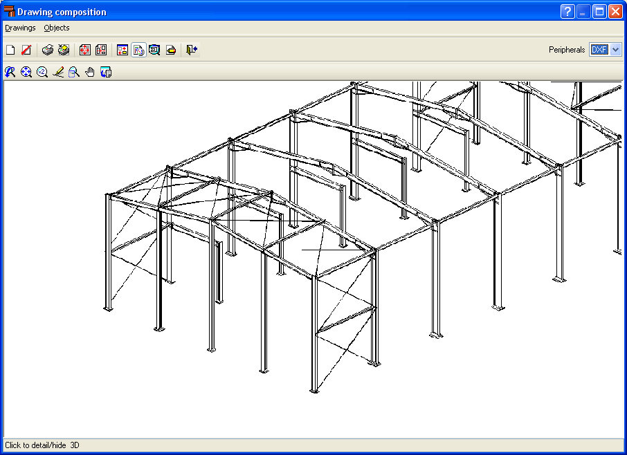Click the magnifier over sheet preview icon
Viewport: 627px width, 455px height.
point(154,50)
